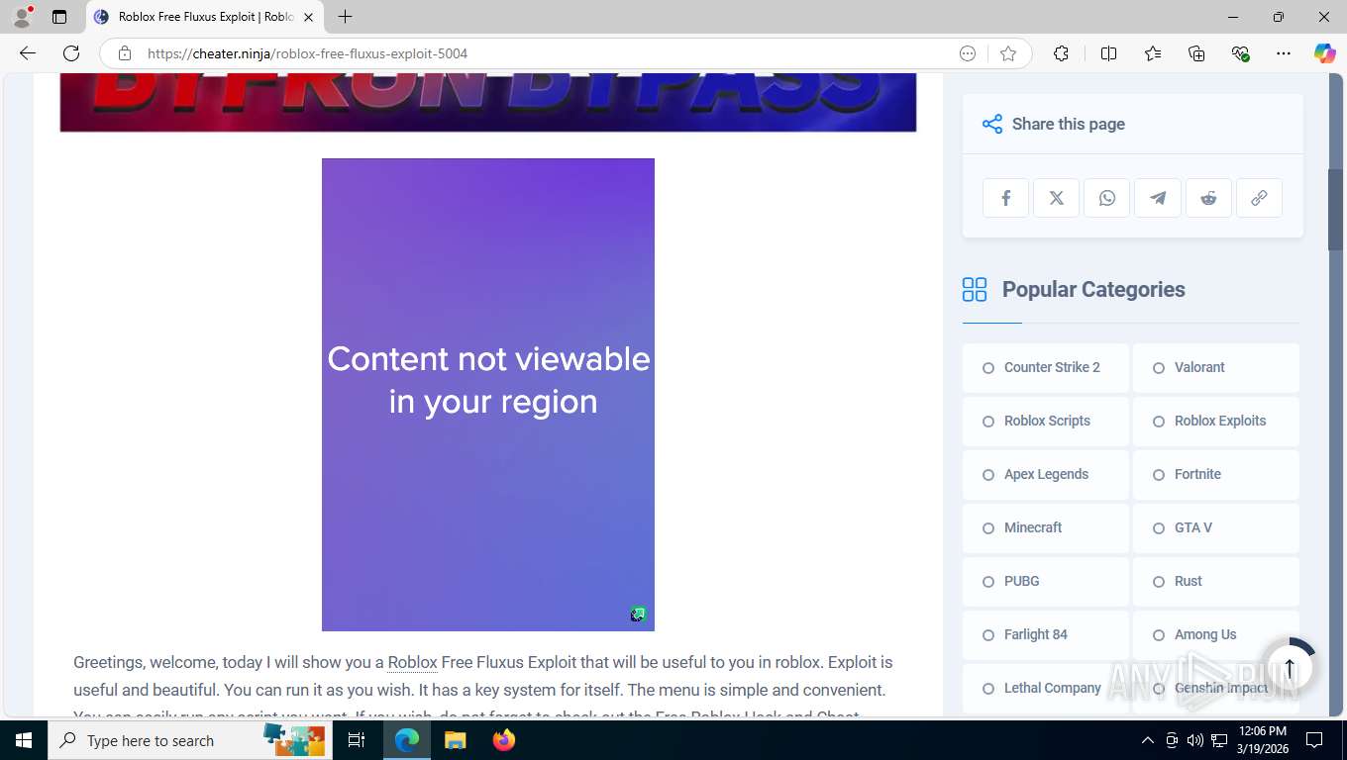1347x760 pixels.
Task: Open Task View on taskbar
Action: click(357, 740)
